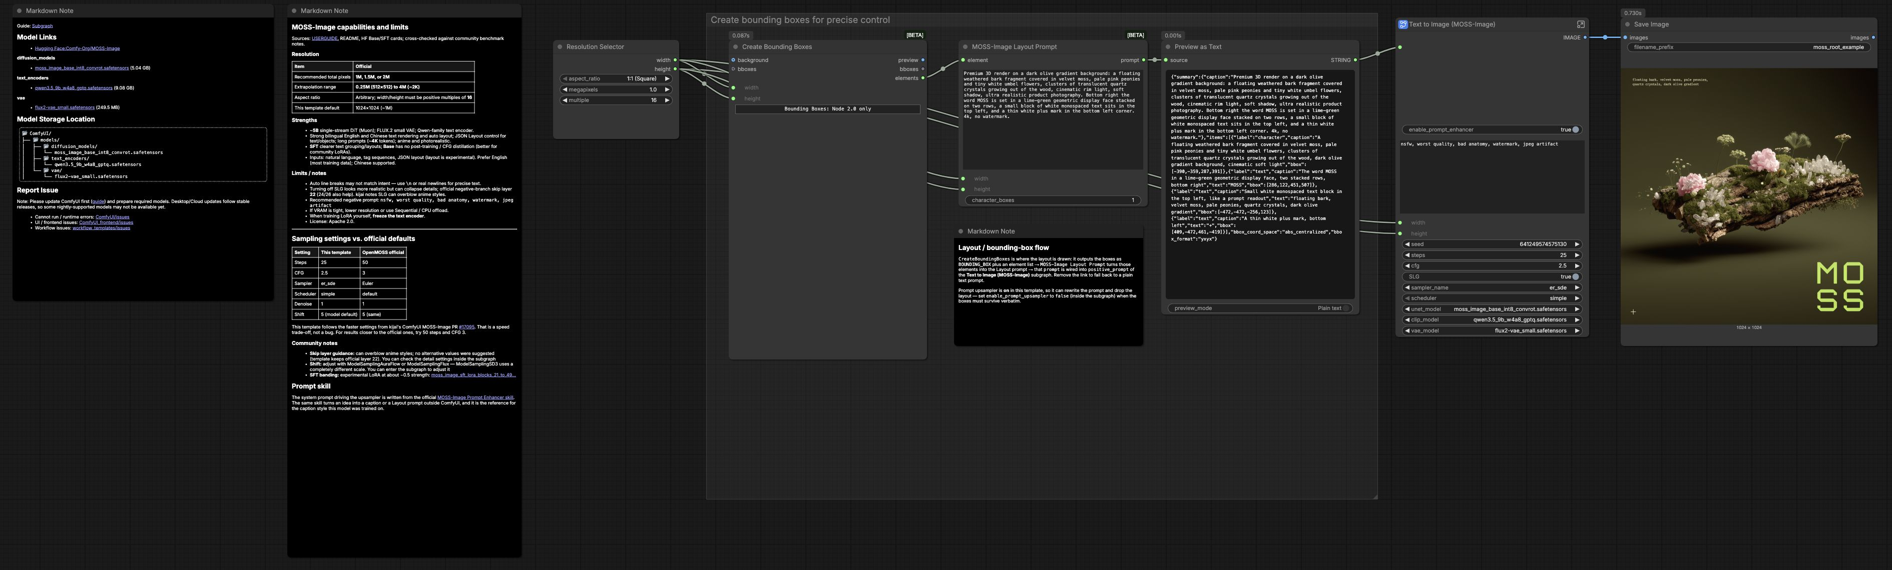Toggle preview_mode Plain text switch
This screenshot has height=570, width=1892.
pos(1347,308)
